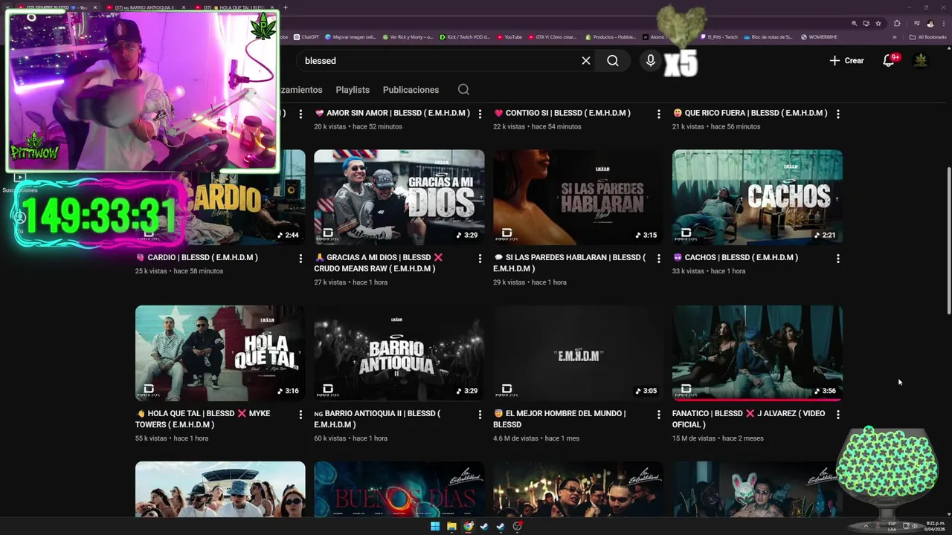The width and height of the screenshot is (952, 535).
Task: Open options menu for CARDIO video
Action: pyautogui.click(x=300, y=259)
